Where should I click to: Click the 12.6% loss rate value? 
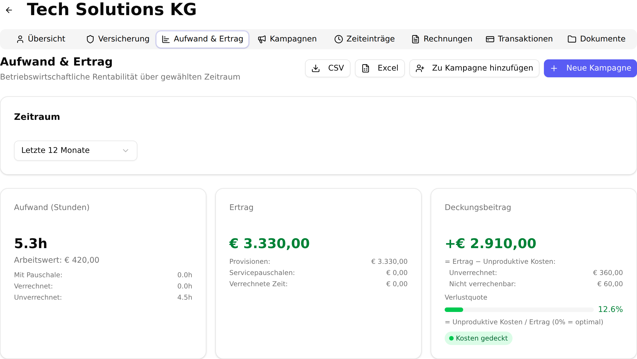(610, 309)
